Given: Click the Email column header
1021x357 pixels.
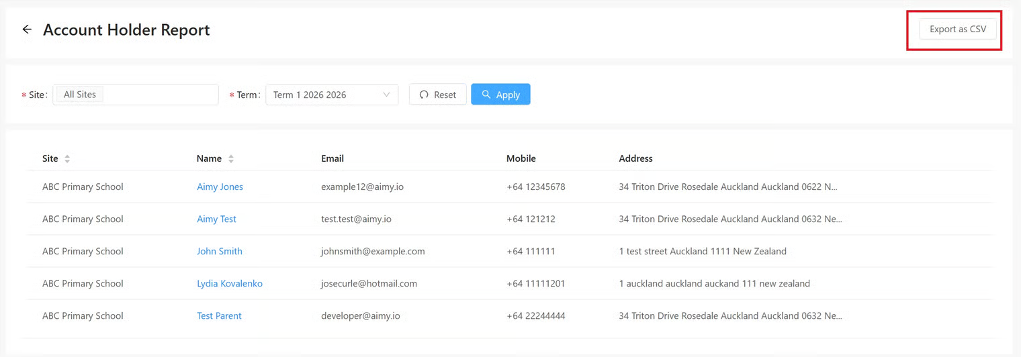Looking at the screenshot, I should point(332,158).
